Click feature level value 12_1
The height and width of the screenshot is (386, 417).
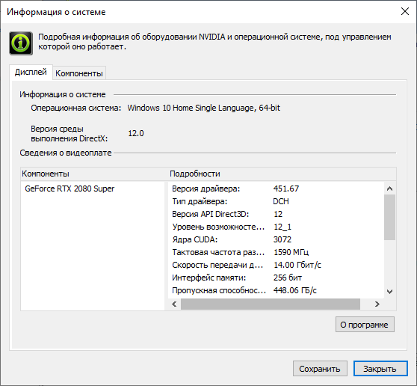click(x=282, y=227)
